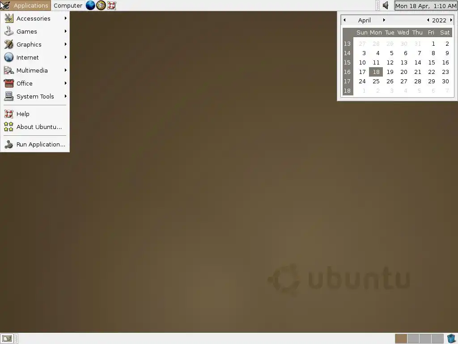Expand Graphics via its arrow
This screenshot has height=344, width=458.
click(x=65, y=44)
